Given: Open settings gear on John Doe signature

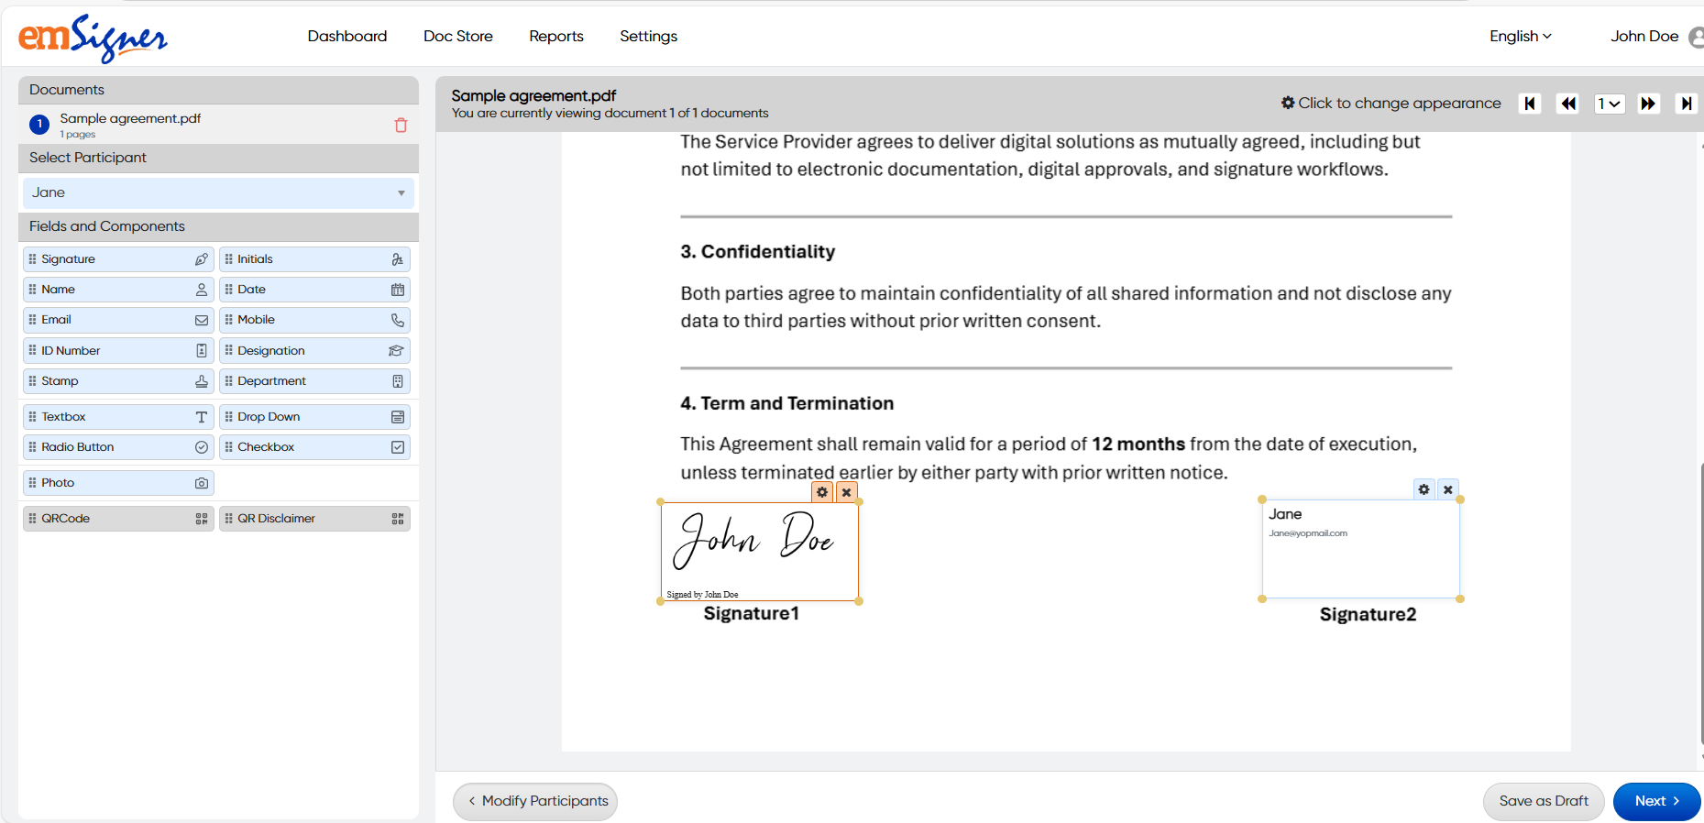Looking at the screenshot, I should pos(822,492).
